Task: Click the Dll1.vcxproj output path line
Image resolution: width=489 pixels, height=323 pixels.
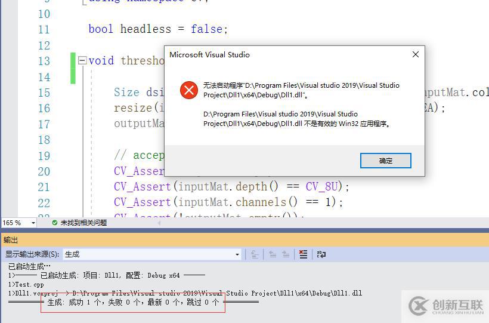Action: tap(185, 293)
